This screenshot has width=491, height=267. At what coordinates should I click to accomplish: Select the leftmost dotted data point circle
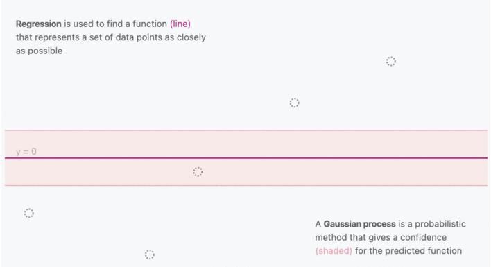[x=29, y=213]
